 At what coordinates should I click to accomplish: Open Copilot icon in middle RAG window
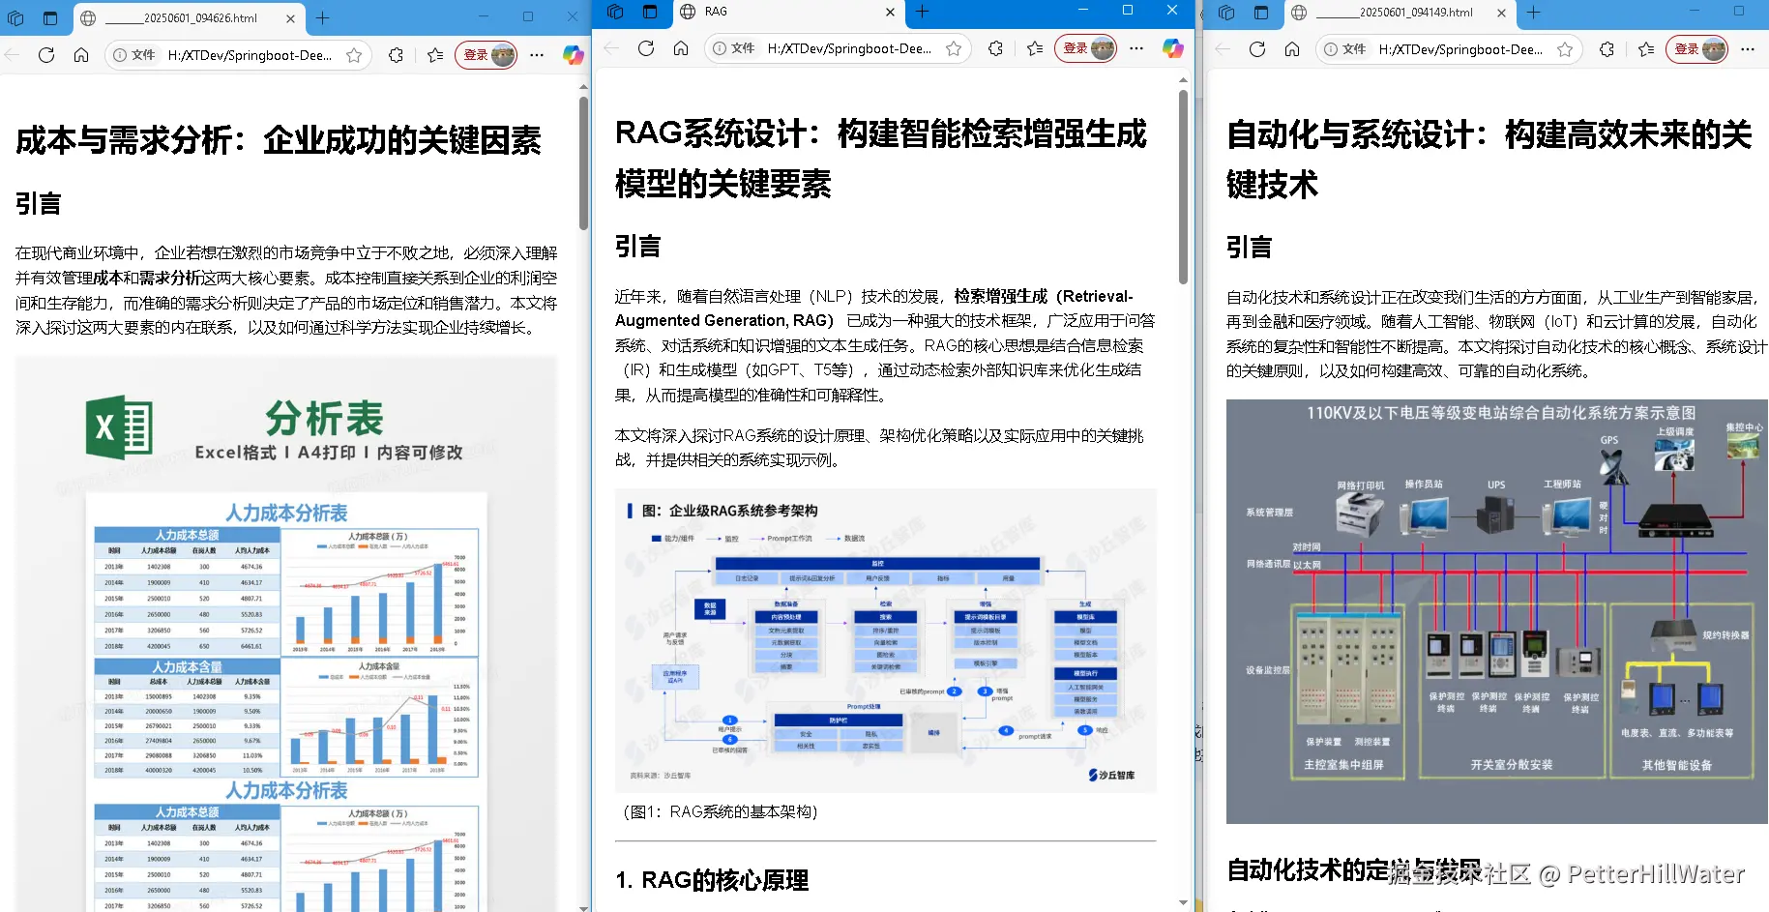pos(1172,48)
